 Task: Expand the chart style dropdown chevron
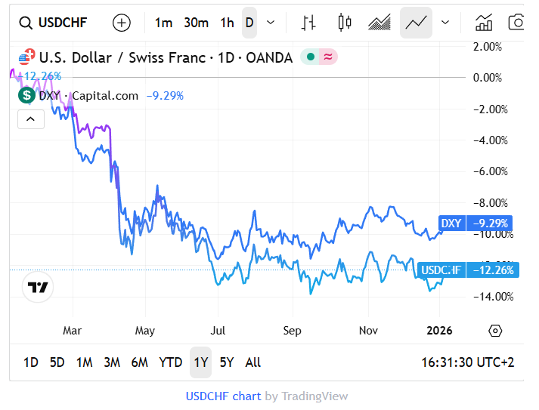click(x=445, y=23)
